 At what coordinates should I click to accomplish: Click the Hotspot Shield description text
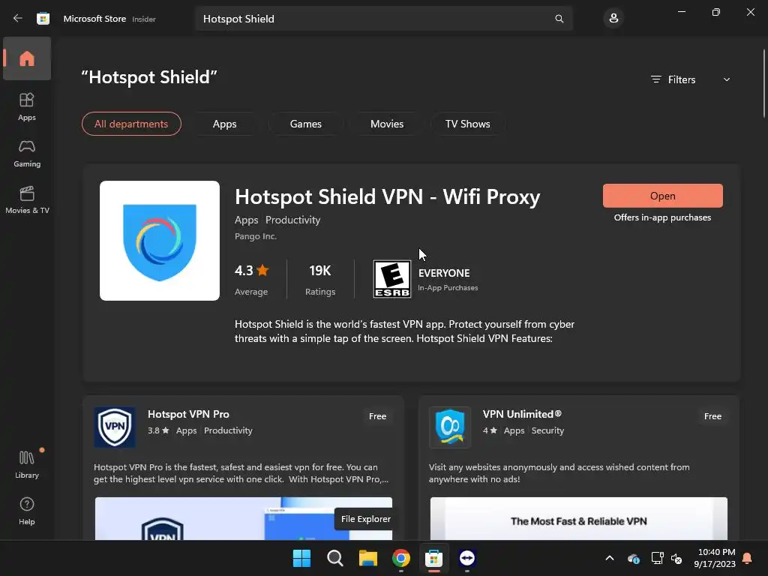point(404,331)
